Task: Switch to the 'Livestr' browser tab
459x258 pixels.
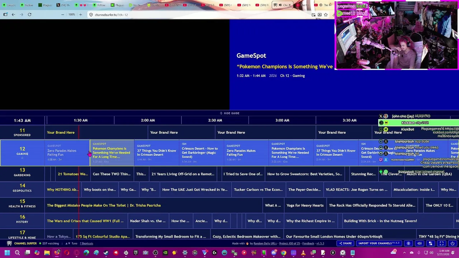Action: [9, 5]
